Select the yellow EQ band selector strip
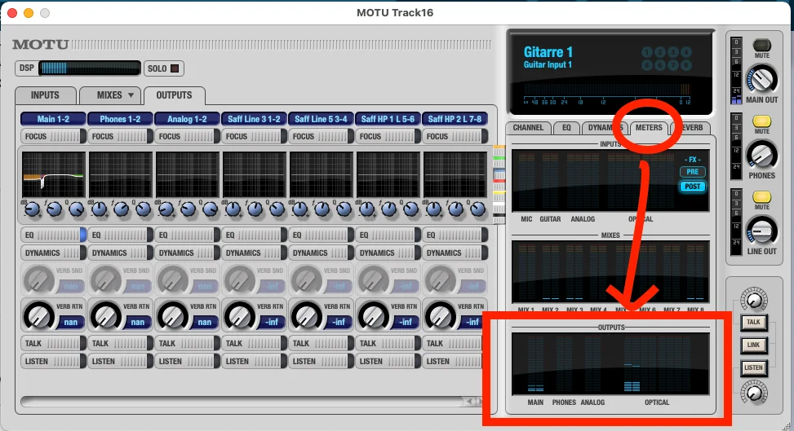The image size is (794, 431). click(x=499, y=196)
